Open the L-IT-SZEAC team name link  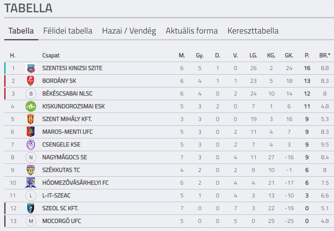click(56, 195)
